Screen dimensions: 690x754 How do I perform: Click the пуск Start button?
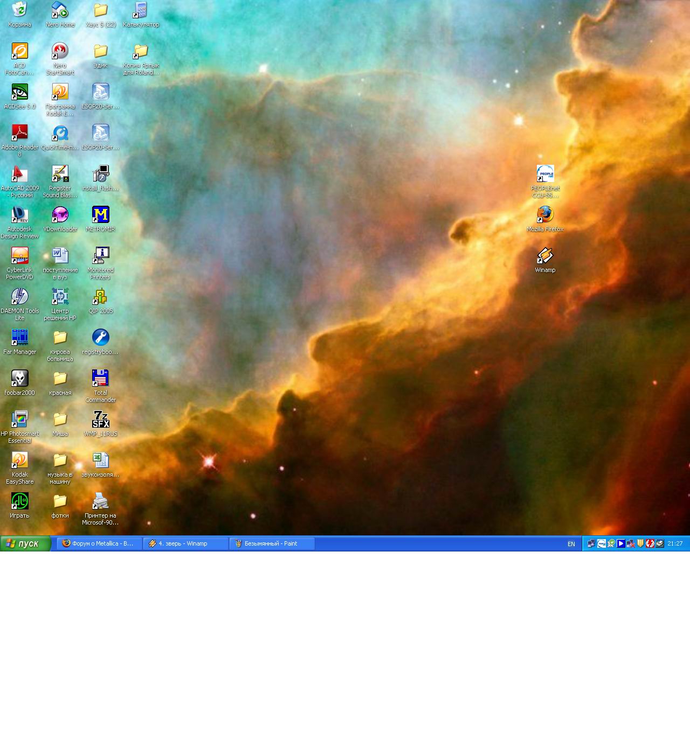[25, 543]
